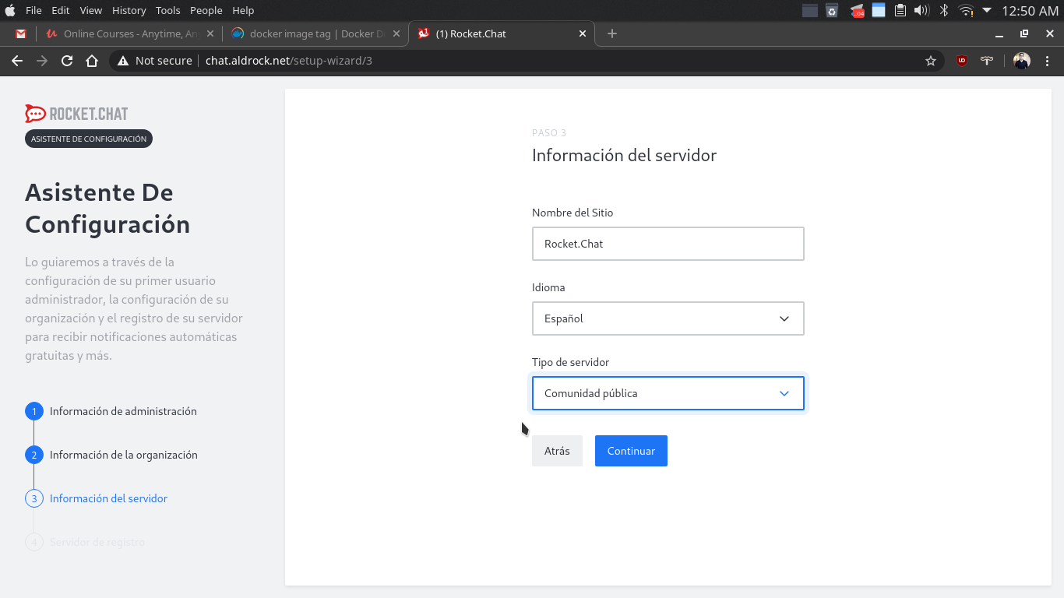Open Tipo de servidor dropdown

point(668,393)
